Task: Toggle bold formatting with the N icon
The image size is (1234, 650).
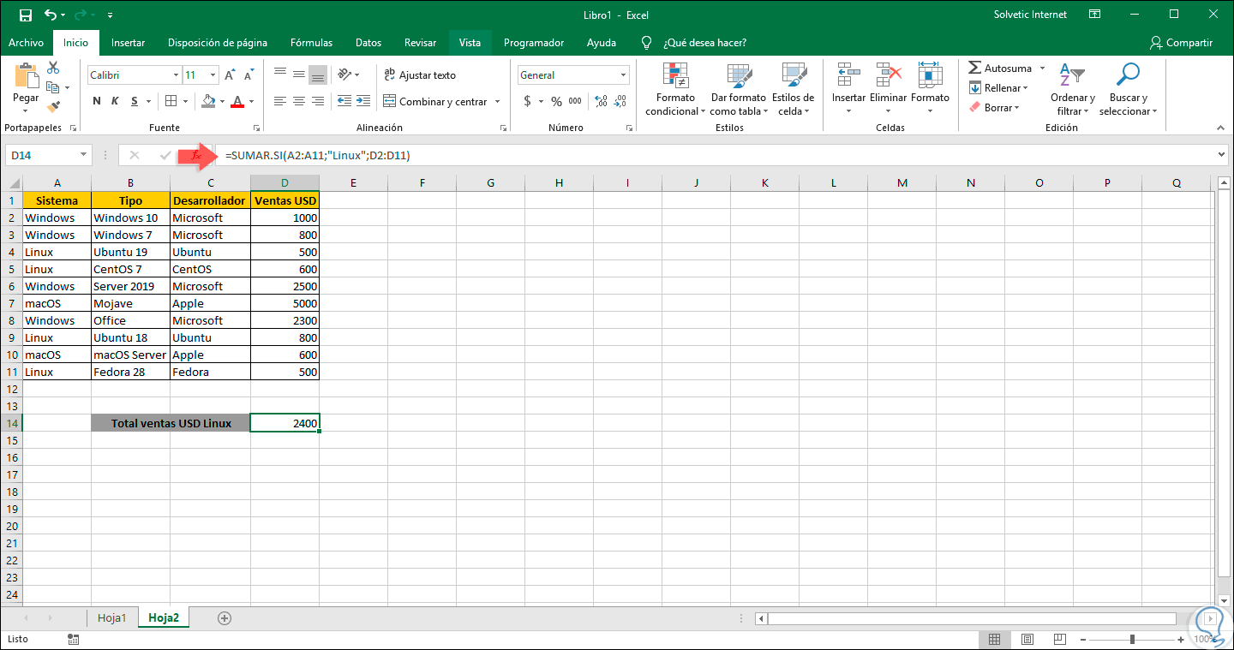Action: 95,101
